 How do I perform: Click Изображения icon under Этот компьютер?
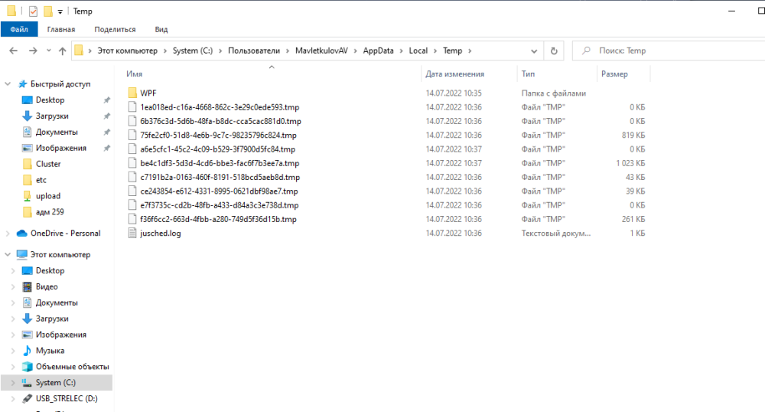pyautogui.click(x=28, y=335)
